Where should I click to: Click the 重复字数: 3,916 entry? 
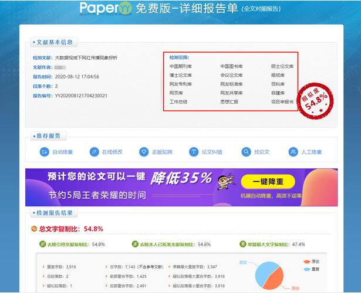[61, 267]
